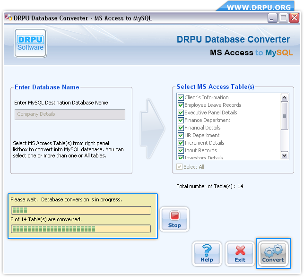This screenshot has width=304, height=277.
Task: Toggle the Select All checkbox
Action: pos(179,167)
